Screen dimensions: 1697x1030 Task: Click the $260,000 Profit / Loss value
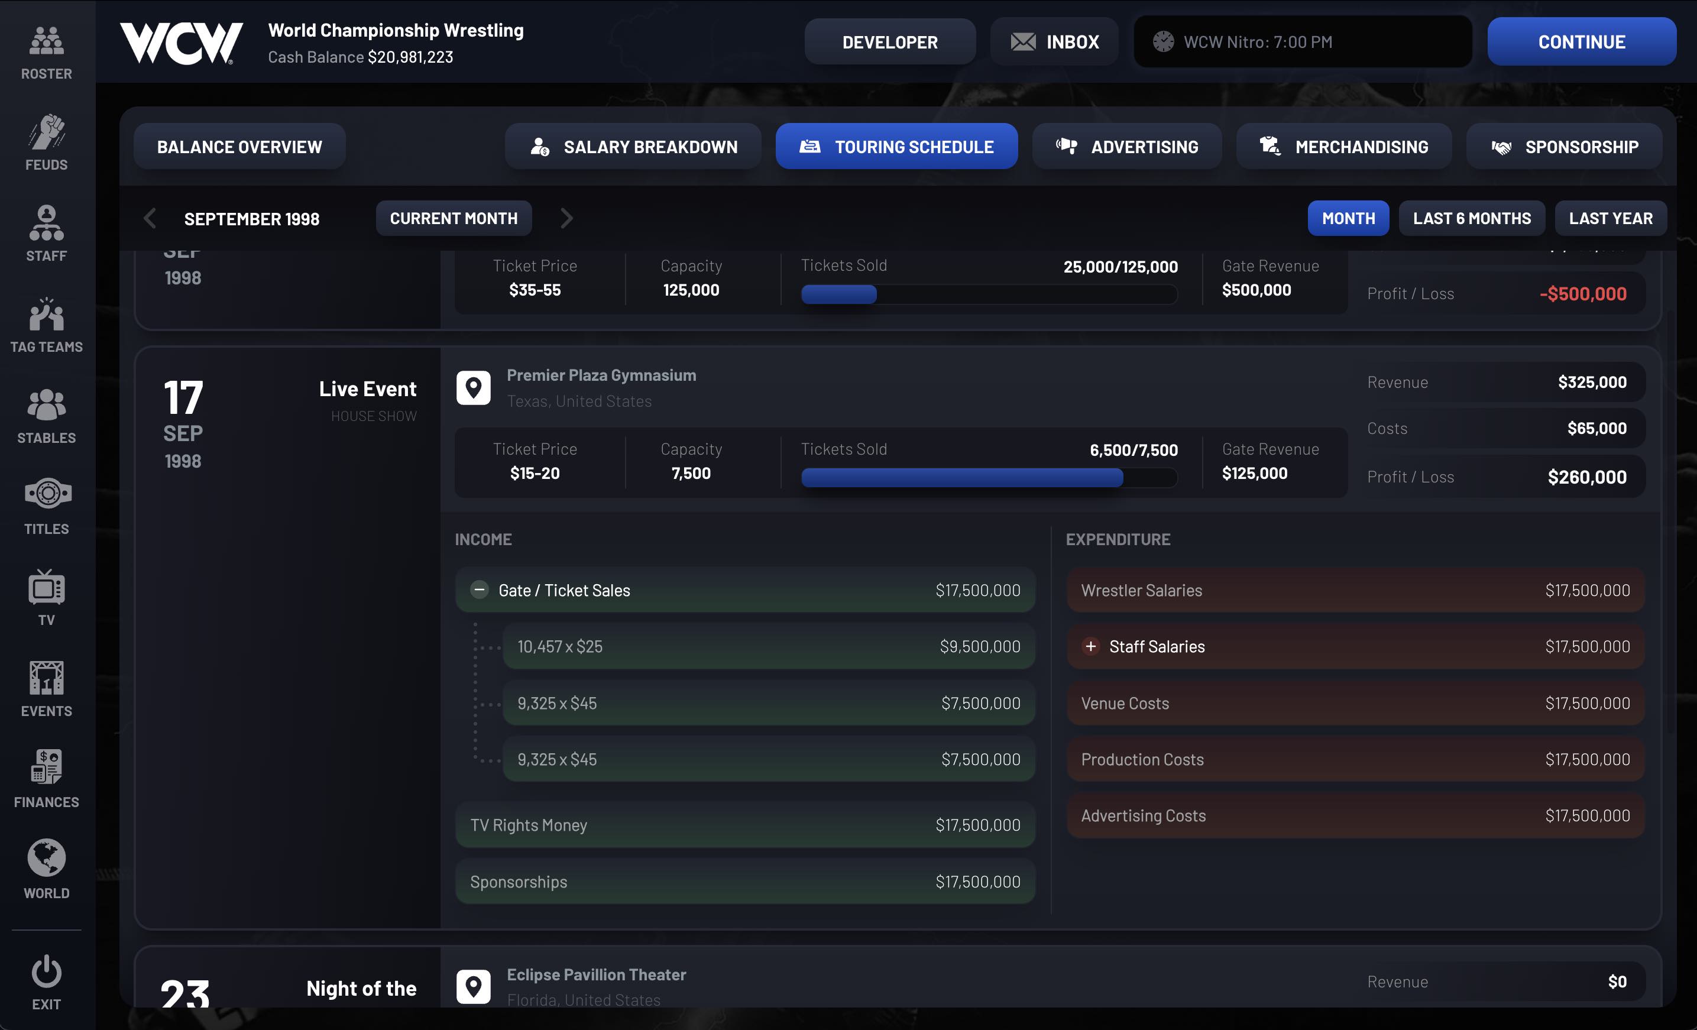(1587, 477)
